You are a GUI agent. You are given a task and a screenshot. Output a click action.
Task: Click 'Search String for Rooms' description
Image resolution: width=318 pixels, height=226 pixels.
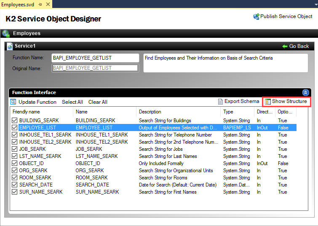(x=163, y=178)
